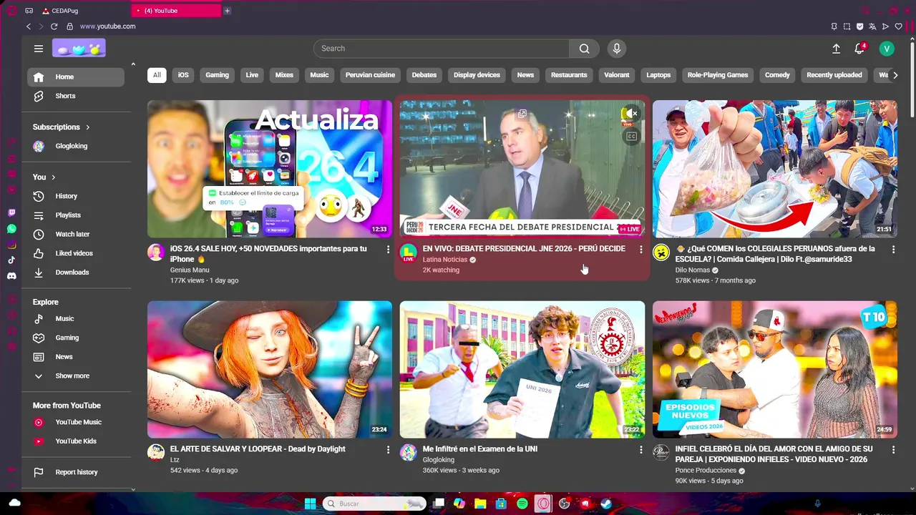Click the translate page icon
Image resolution: width=916 pixels, height=515 pixels.
pos(872,26)
